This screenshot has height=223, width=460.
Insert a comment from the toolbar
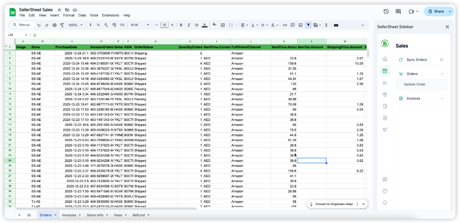point(292,25)
